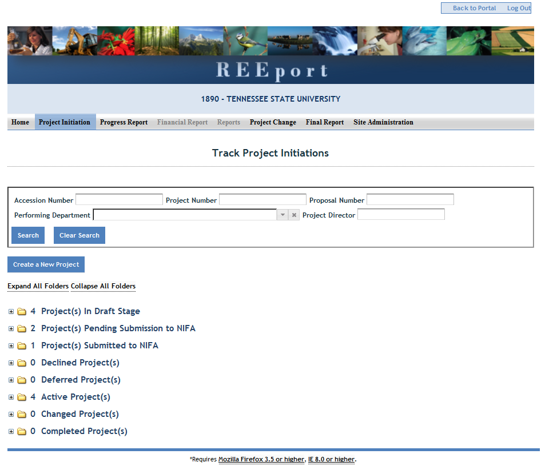Image resolution: width=545 pixels, height=466 pixels.
Task: Open the Financial Report tab
Action: [182, 122]
